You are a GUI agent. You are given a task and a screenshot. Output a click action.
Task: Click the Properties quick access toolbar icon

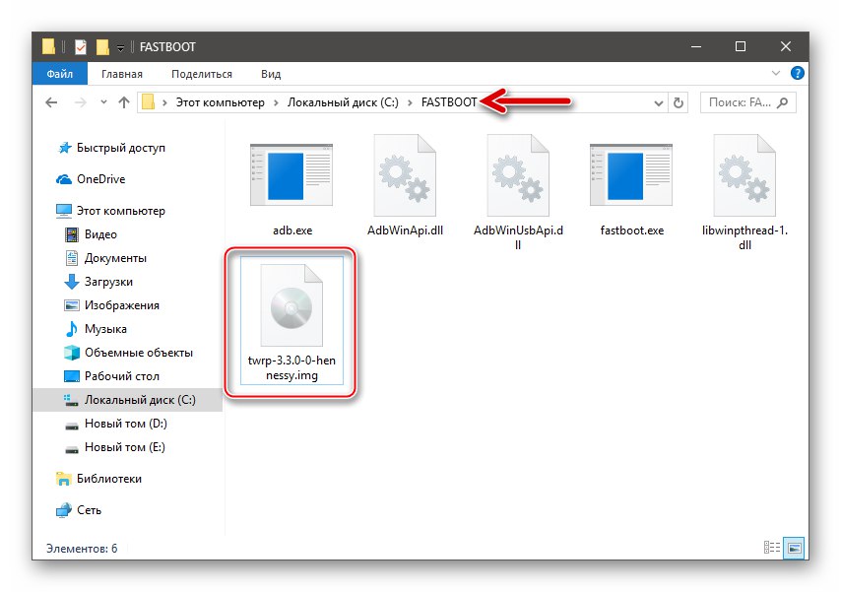tap(81, 46)
